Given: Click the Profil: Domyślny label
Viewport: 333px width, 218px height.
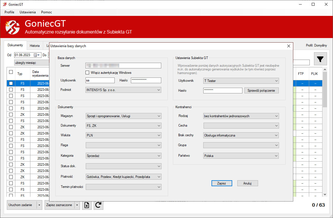Looking at the screenshot, I should [317, 45].
